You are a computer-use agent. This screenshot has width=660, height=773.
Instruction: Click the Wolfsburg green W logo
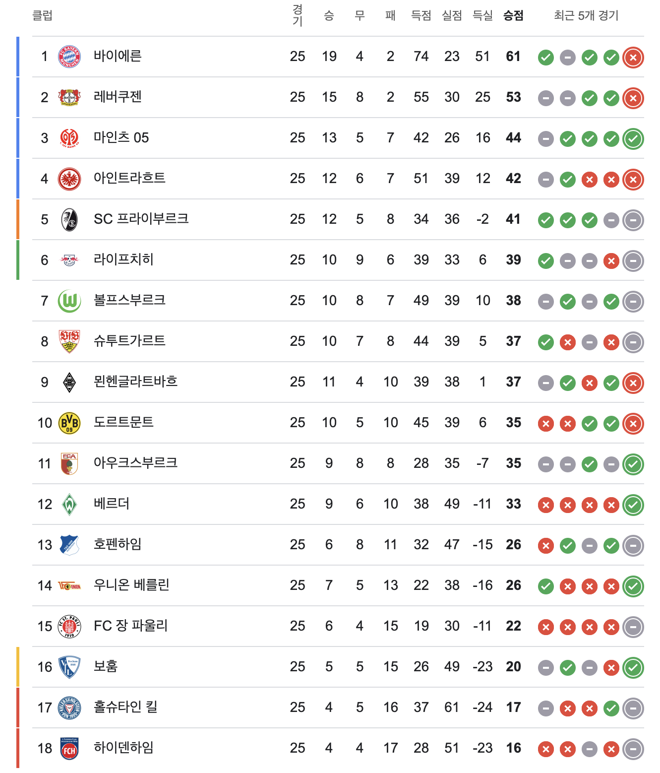point(69,301)
